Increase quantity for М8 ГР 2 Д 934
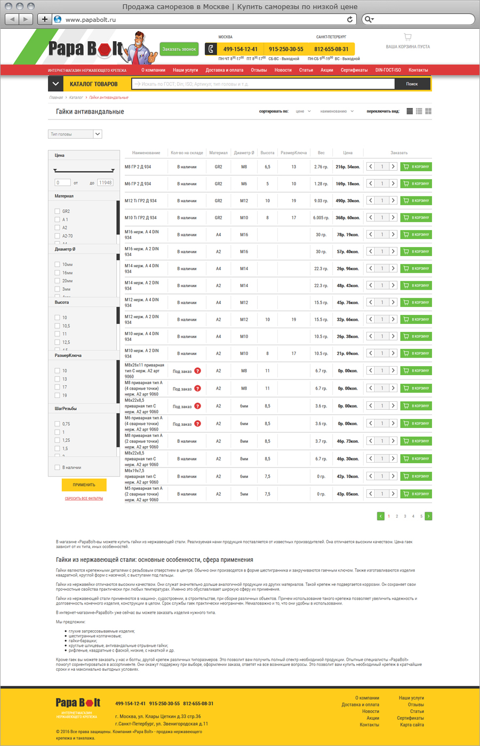This screenshot has height=746, width=480. (x=393, y=166)
